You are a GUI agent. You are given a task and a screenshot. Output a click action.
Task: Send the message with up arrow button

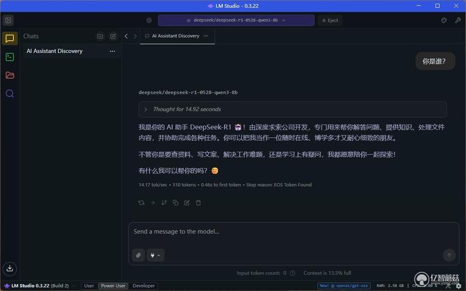[449, 255]
